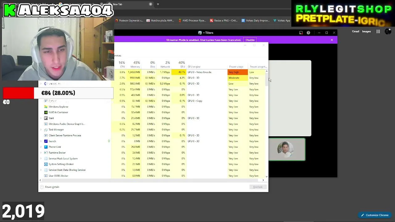Expand the Runtime Broker process group

(x=41, y=153)
